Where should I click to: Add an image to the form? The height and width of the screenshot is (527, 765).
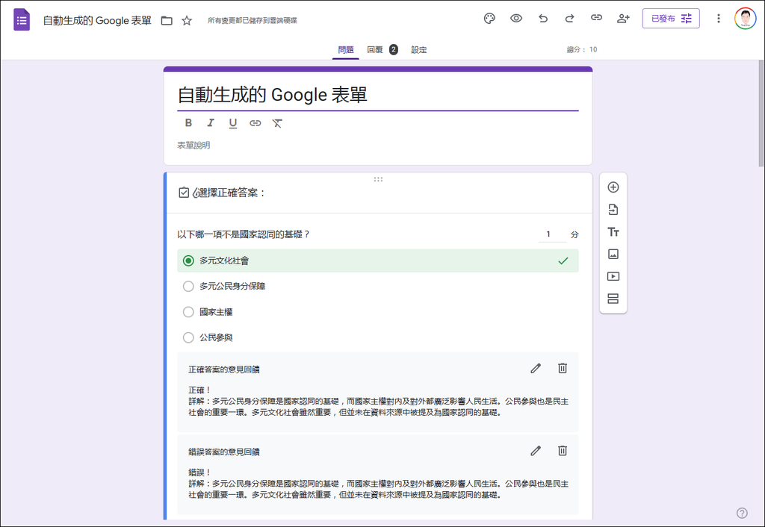tap(613, 254)
